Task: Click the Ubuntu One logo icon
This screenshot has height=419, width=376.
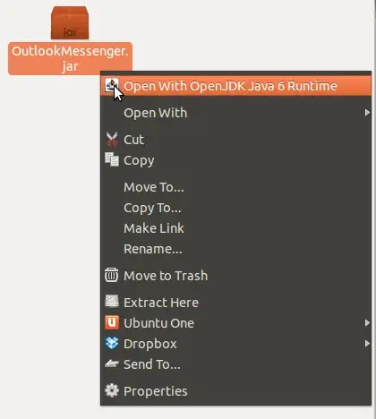Action: point(112,322)
